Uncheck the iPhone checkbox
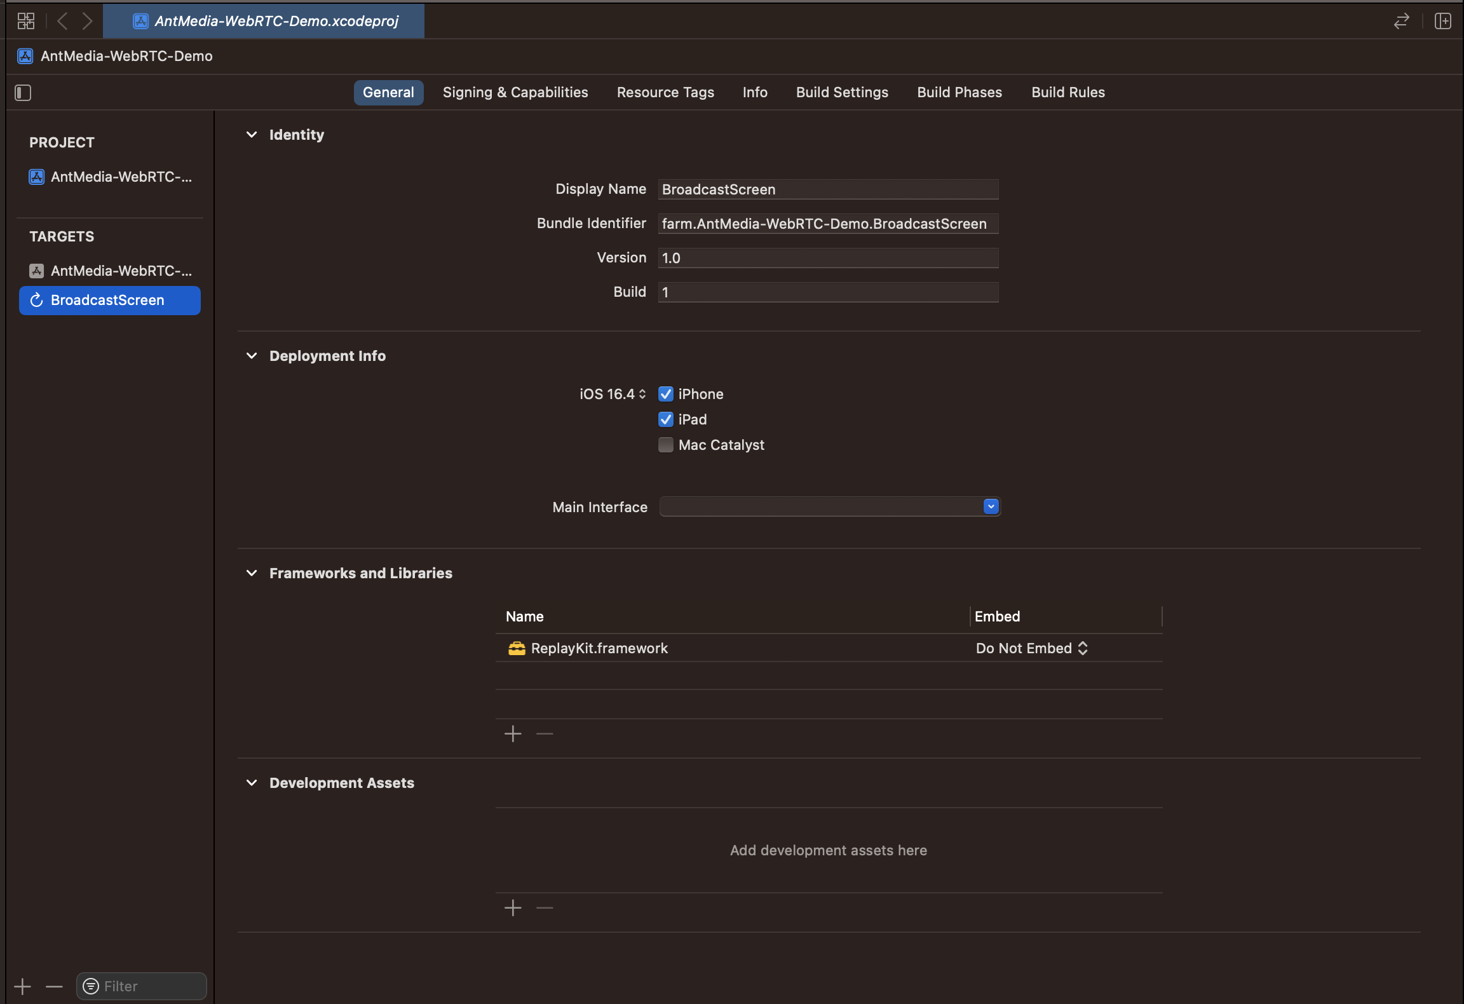The width and height of the screenshot is (1464, 1004). click(665, 394)
